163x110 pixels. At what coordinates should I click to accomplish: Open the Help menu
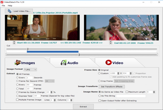pos(10,6)
